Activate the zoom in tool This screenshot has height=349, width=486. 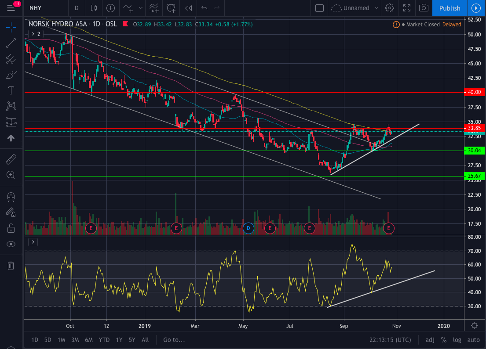(x=11, y=175)
